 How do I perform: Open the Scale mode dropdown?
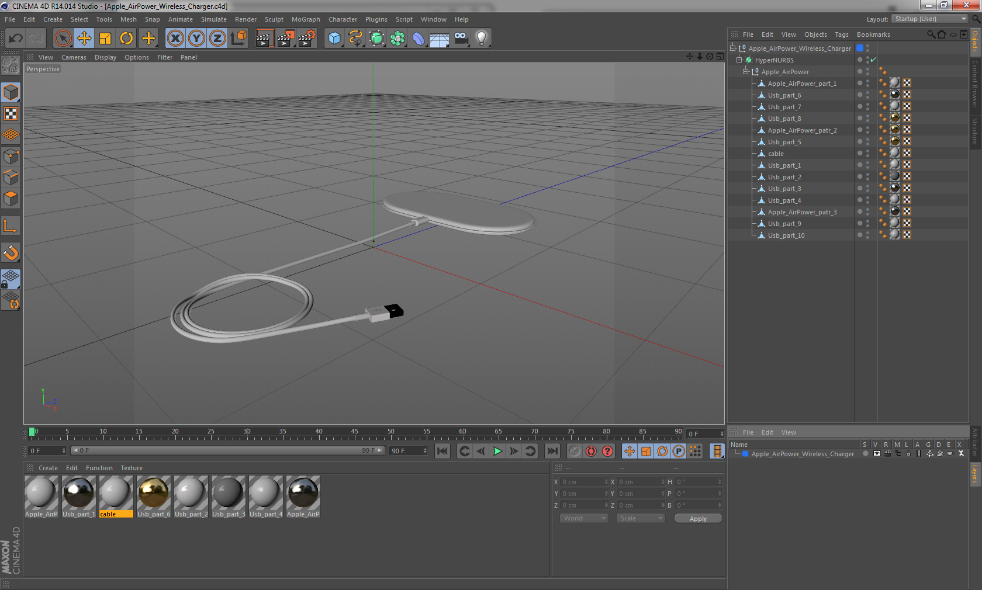tap(641, 518)
